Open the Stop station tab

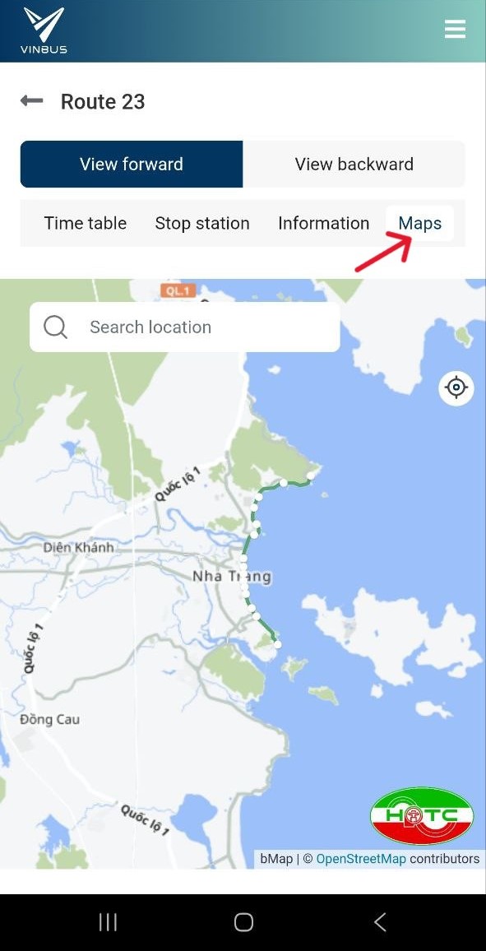202,223
